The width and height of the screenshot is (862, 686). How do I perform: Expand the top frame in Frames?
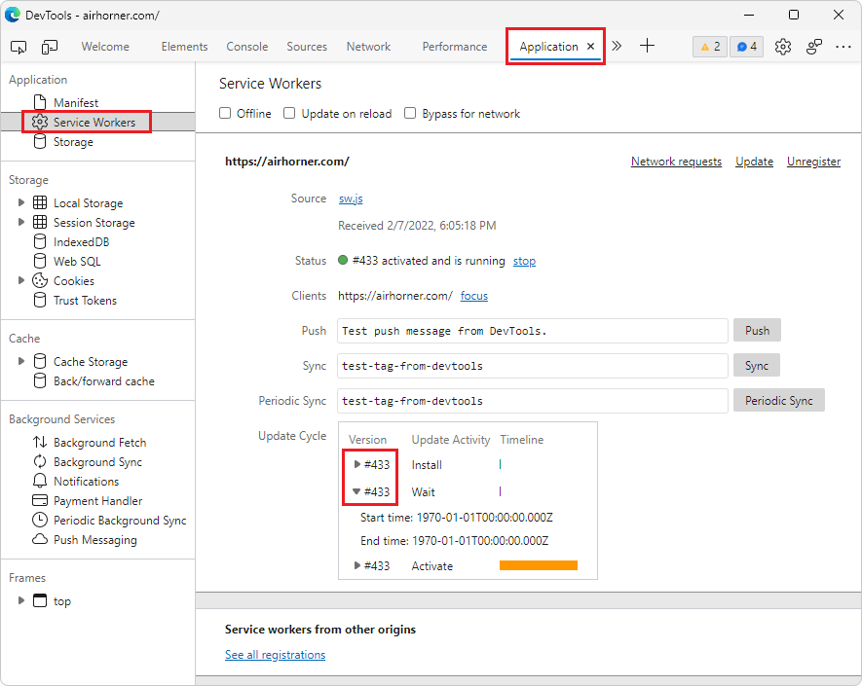click(21, 600)
